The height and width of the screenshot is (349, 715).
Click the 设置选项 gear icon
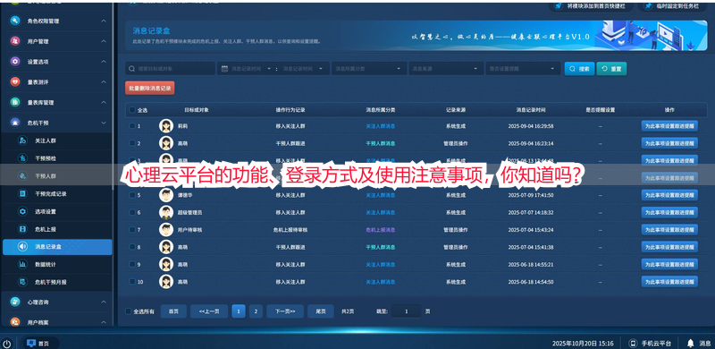pyautogui.click(x=15, y=62)
